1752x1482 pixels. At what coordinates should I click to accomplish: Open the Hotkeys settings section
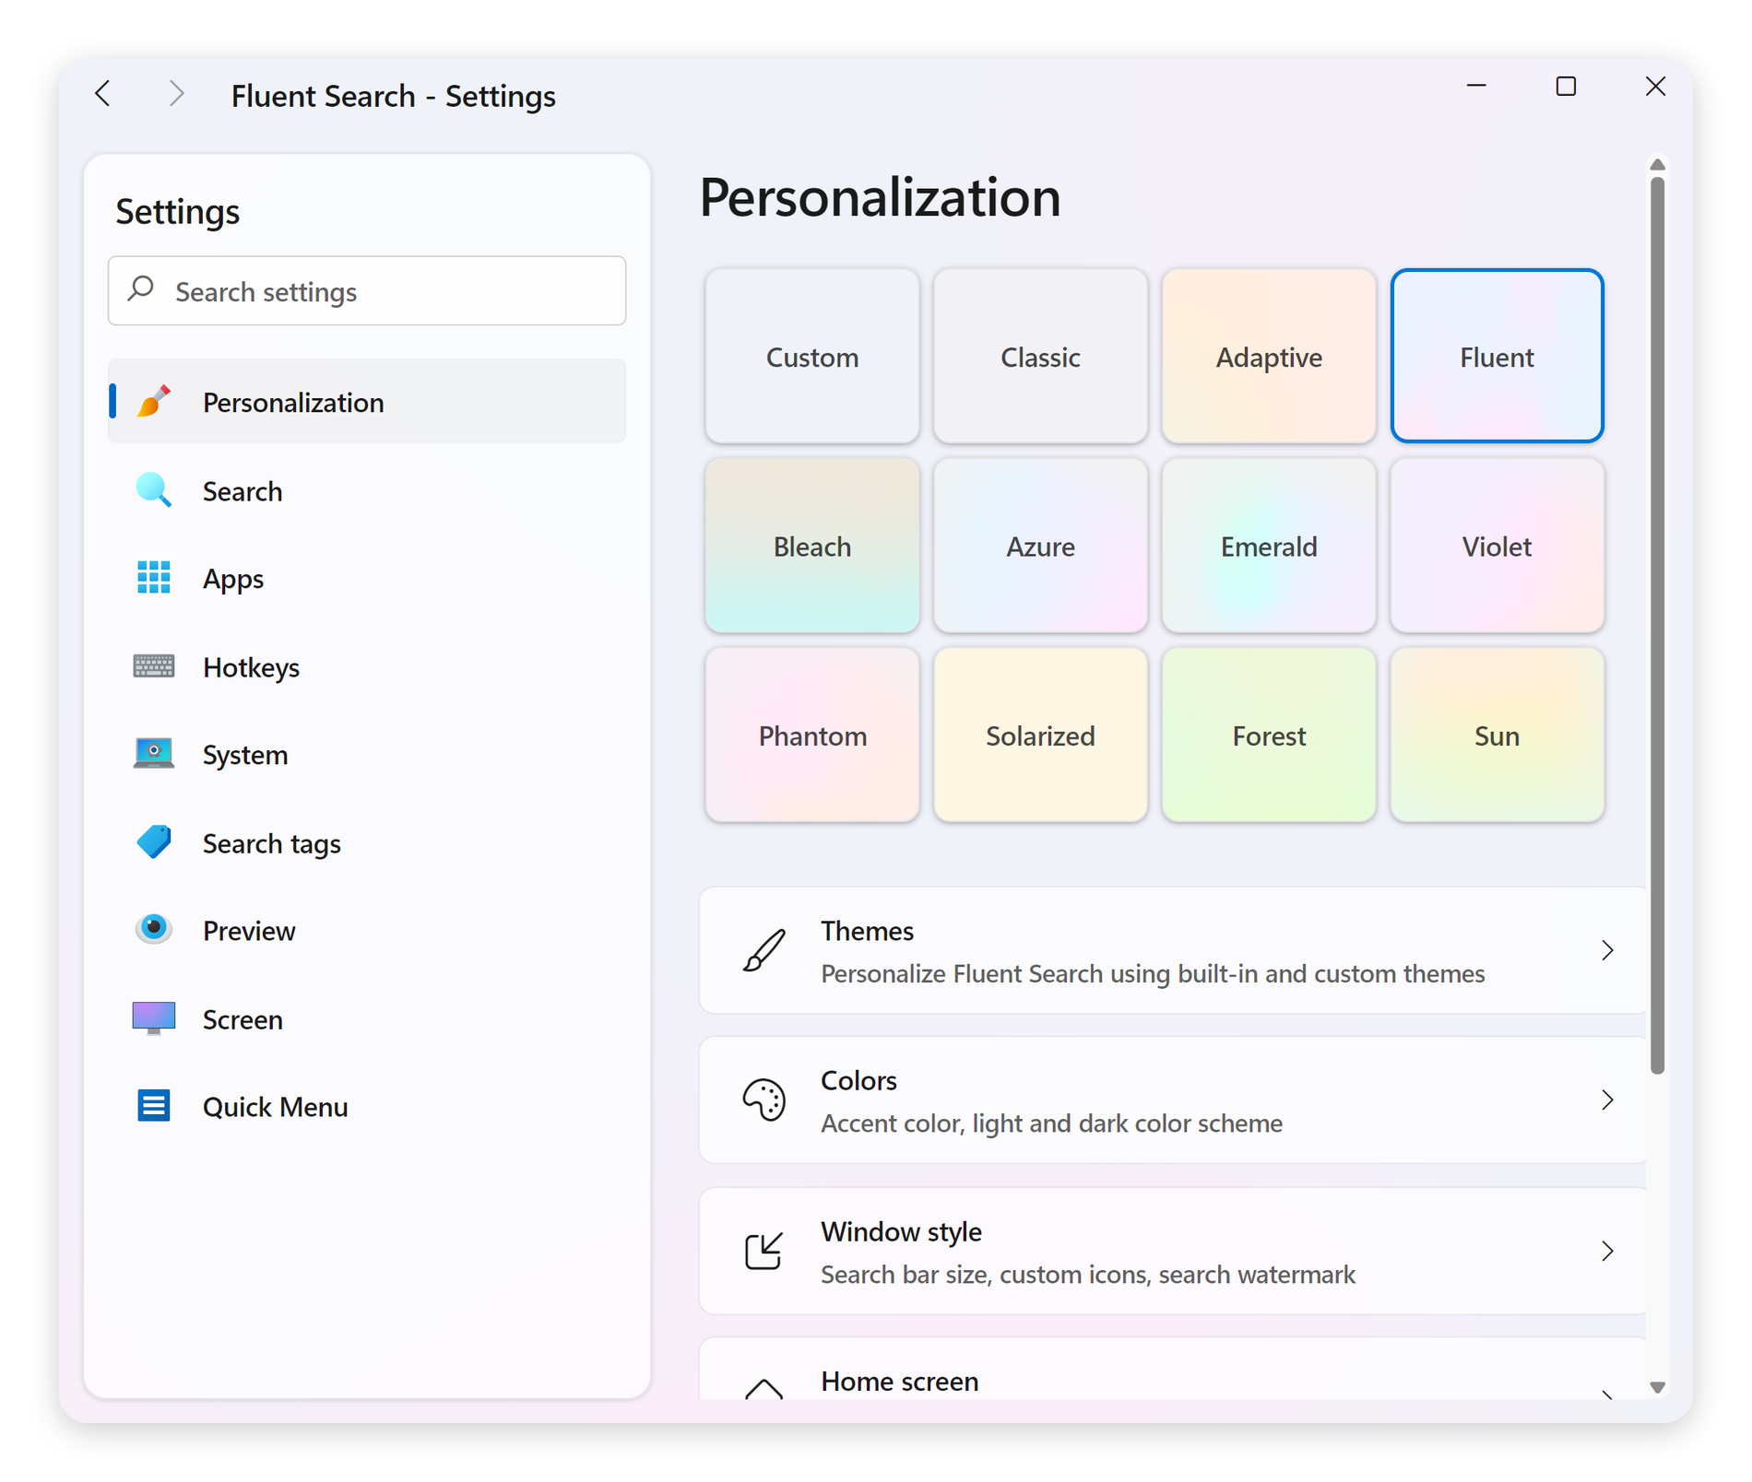(367, 665)
